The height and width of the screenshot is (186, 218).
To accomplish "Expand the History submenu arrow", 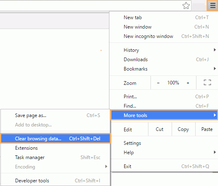I will tap(215, 50).
